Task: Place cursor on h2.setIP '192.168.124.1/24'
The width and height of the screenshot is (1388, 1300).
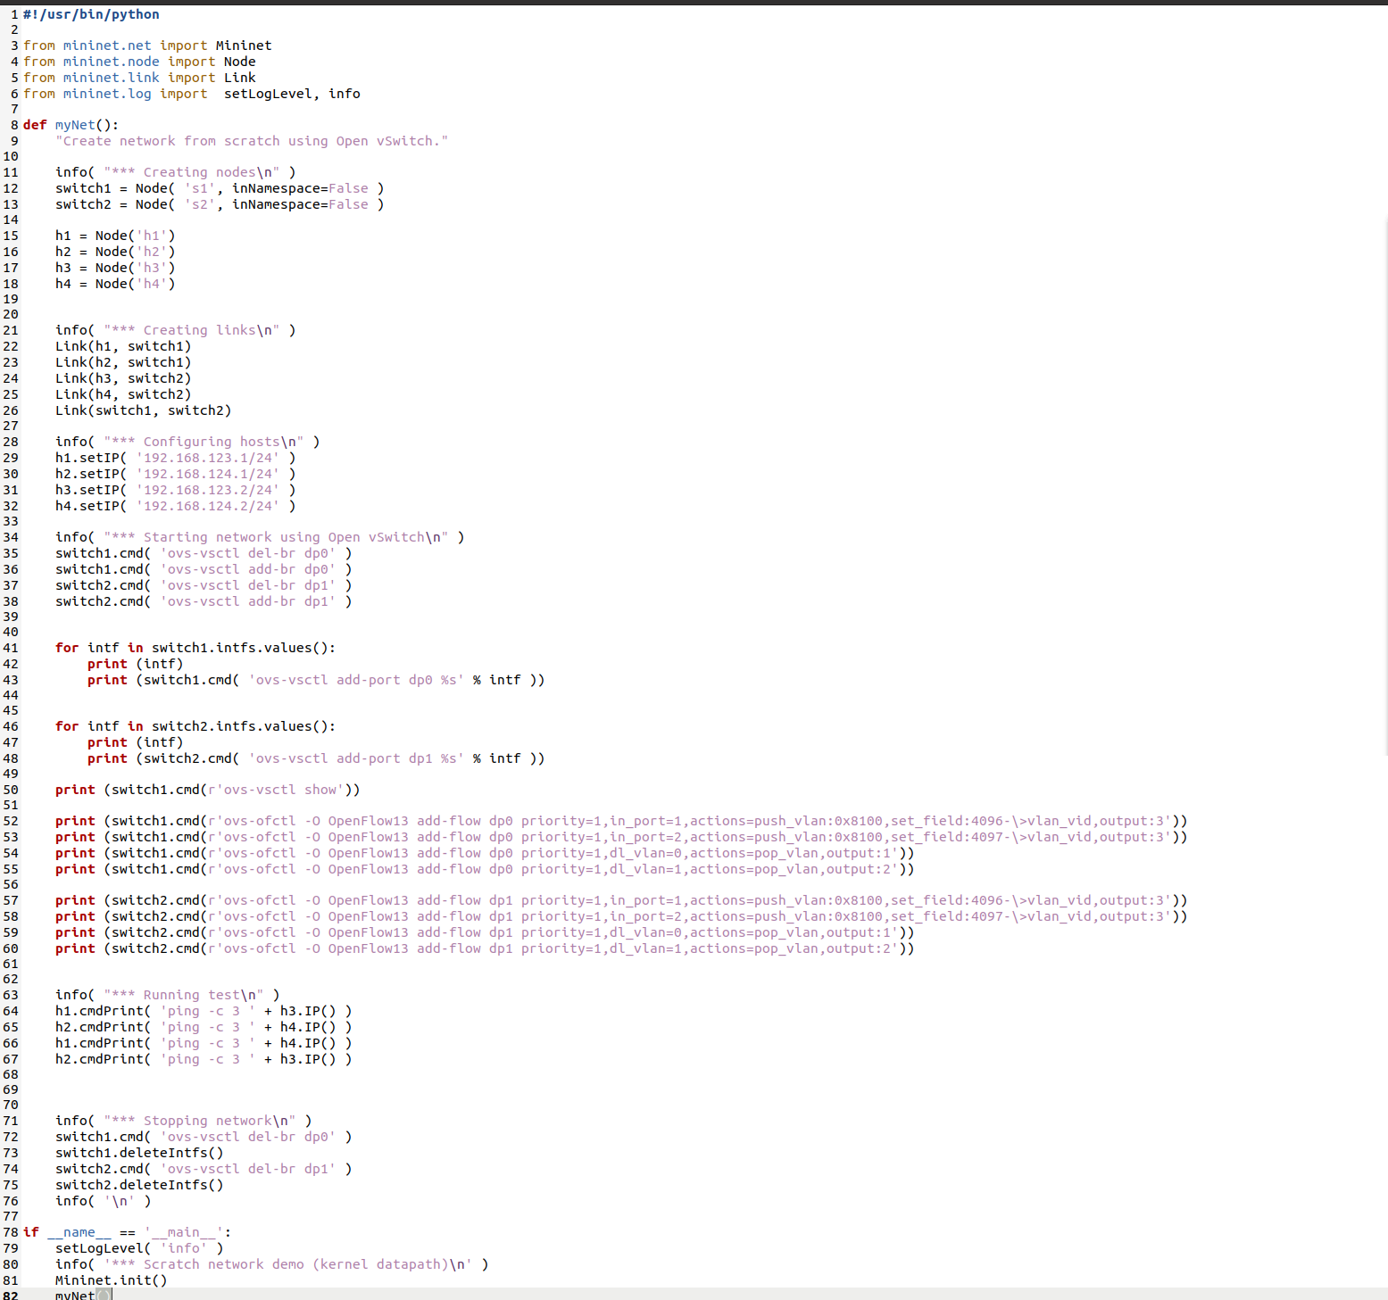Action: click(x=175, y=474)
